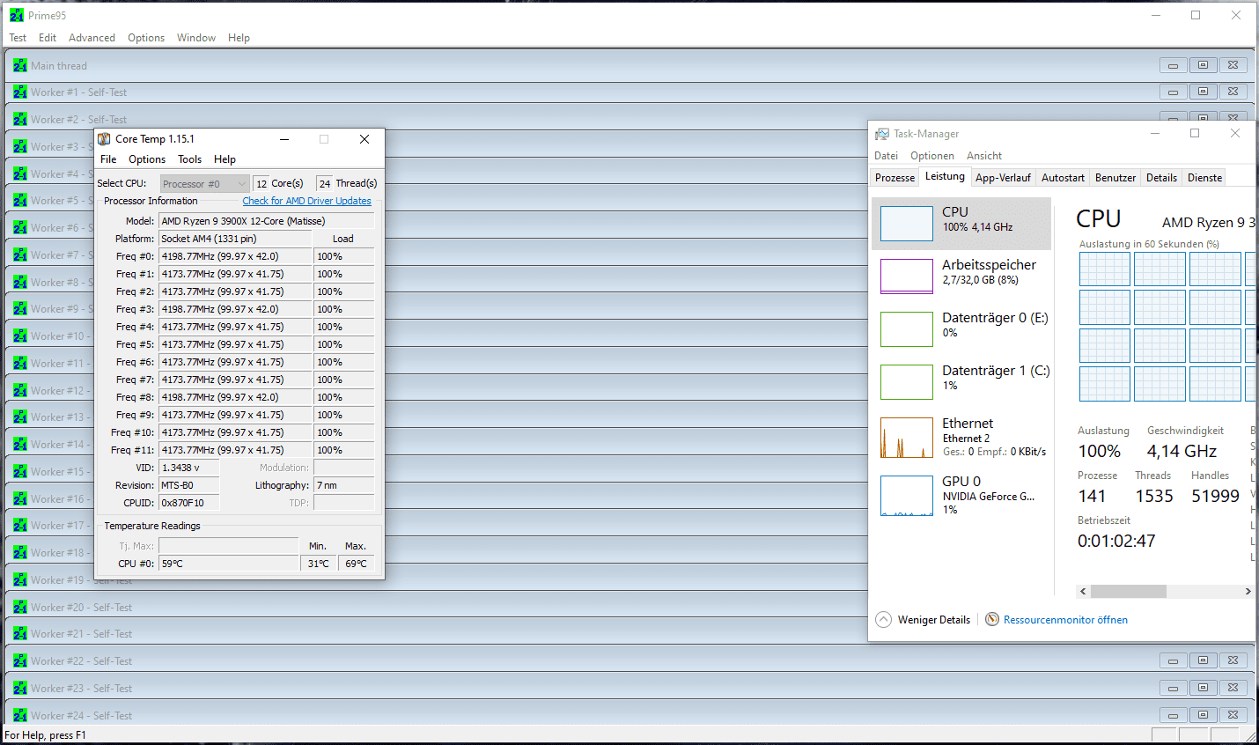This screenshot has height=745, width=1259.
Task: Switch to the Leistung tab
Action: click(945, 176)
